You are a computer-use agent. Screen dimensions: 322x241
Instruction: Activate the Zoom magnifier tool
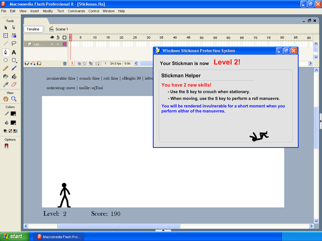[14, 99]
